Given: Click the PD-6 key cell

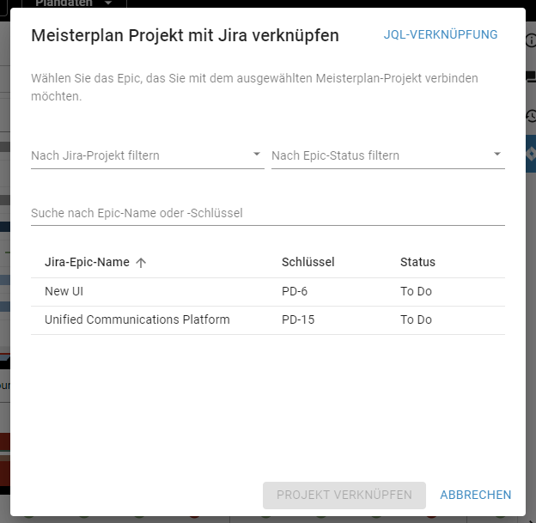Looking at the screenshot, I should coord(295,291).
